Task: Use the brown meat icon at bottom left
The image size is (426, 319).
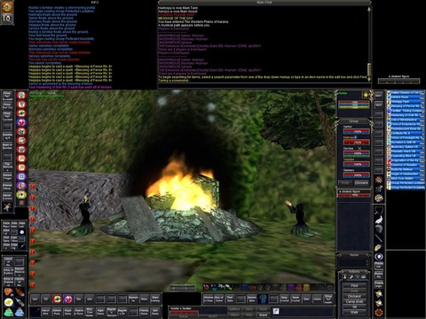Action: pyautogui.click(x=8, y=292)
